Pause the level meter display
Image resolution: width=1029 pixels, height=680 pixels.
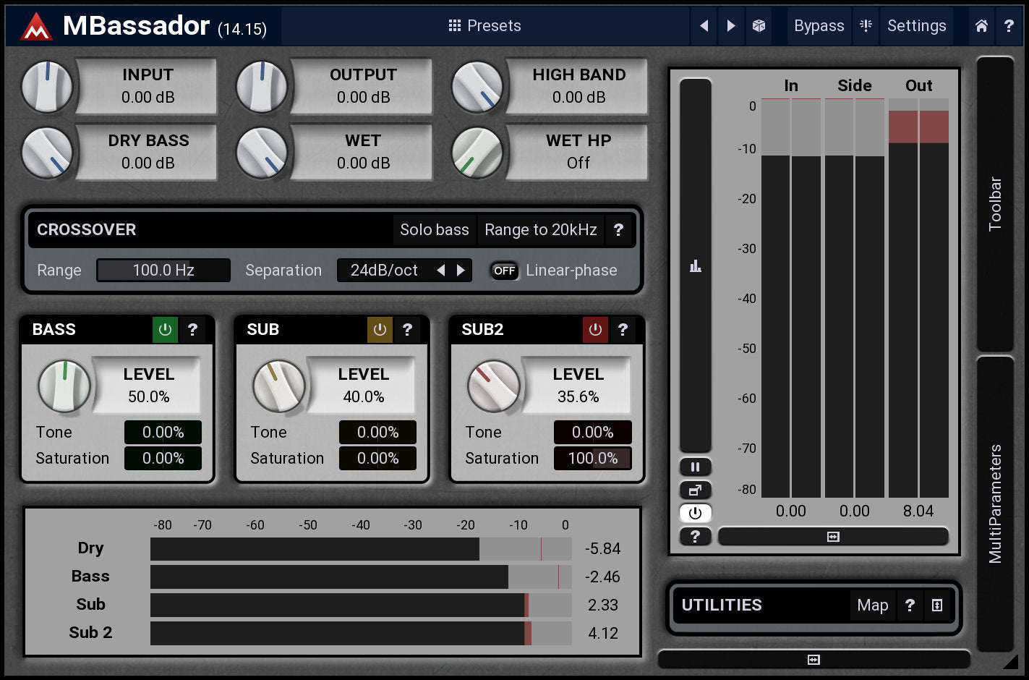coord(695,467)
